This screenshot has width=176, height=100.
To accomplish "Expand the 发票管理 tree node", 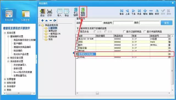I will [x=5, y=79].
